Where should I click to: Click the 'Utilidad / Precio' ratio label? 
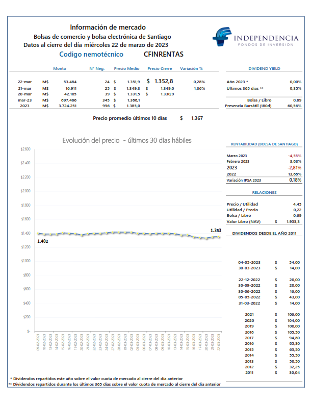242,210
